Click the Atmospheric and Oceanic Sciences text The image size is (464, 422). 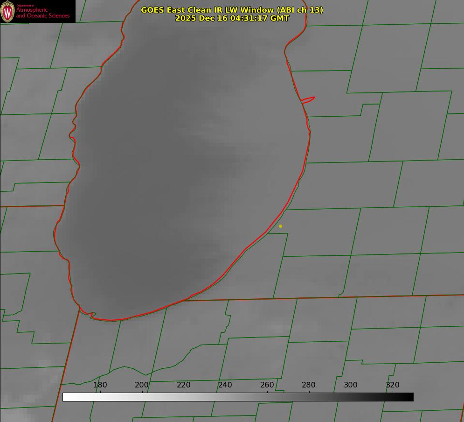pyautogui.click(x=42, y=13)
